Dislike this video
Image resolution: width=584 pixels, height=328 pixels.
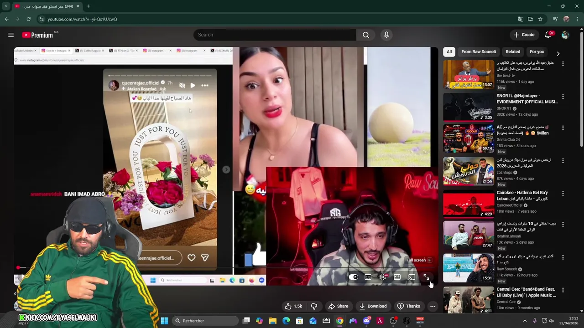click(314, 306)
